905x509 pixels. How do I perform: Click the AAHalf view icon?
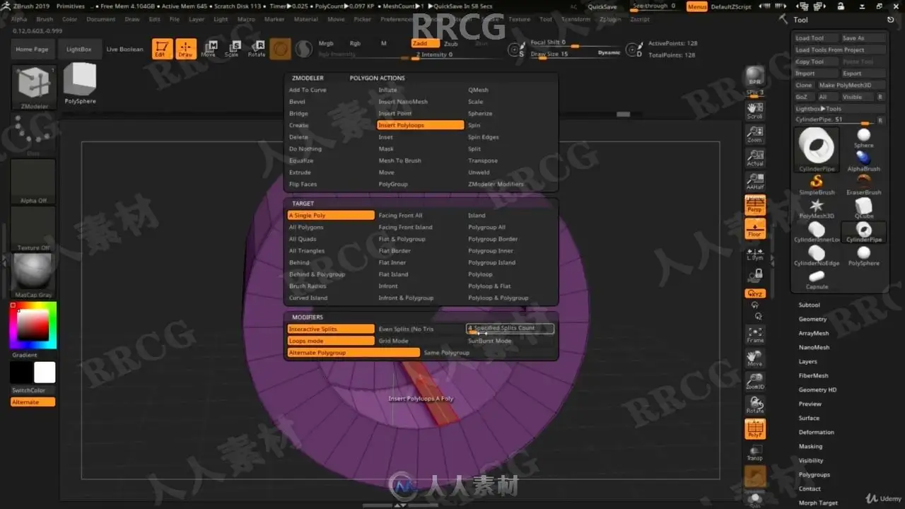click(755, 181)
